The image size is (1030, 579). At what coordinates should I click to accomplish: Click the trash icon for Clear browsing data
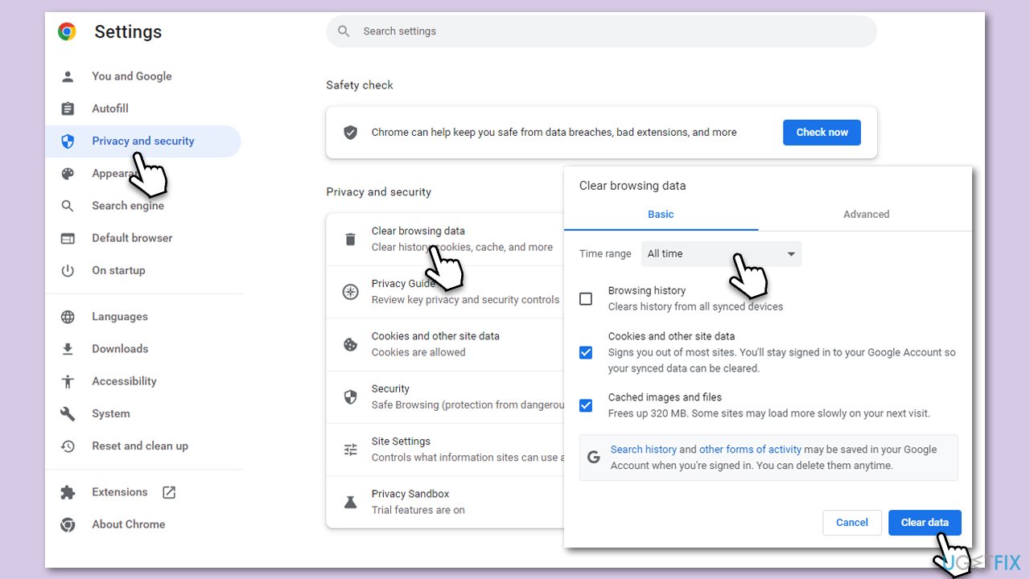point(350,239)
